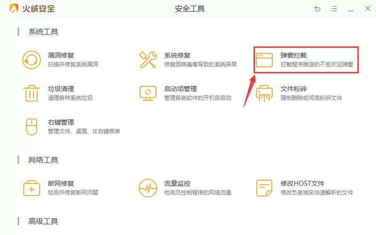Screen dimensions: 376x235
Task: Open the main menu list icon
Action: [334, 9]
